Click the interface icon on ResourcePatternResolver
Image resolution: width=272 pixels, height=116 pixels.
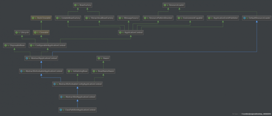click(145, 18)
